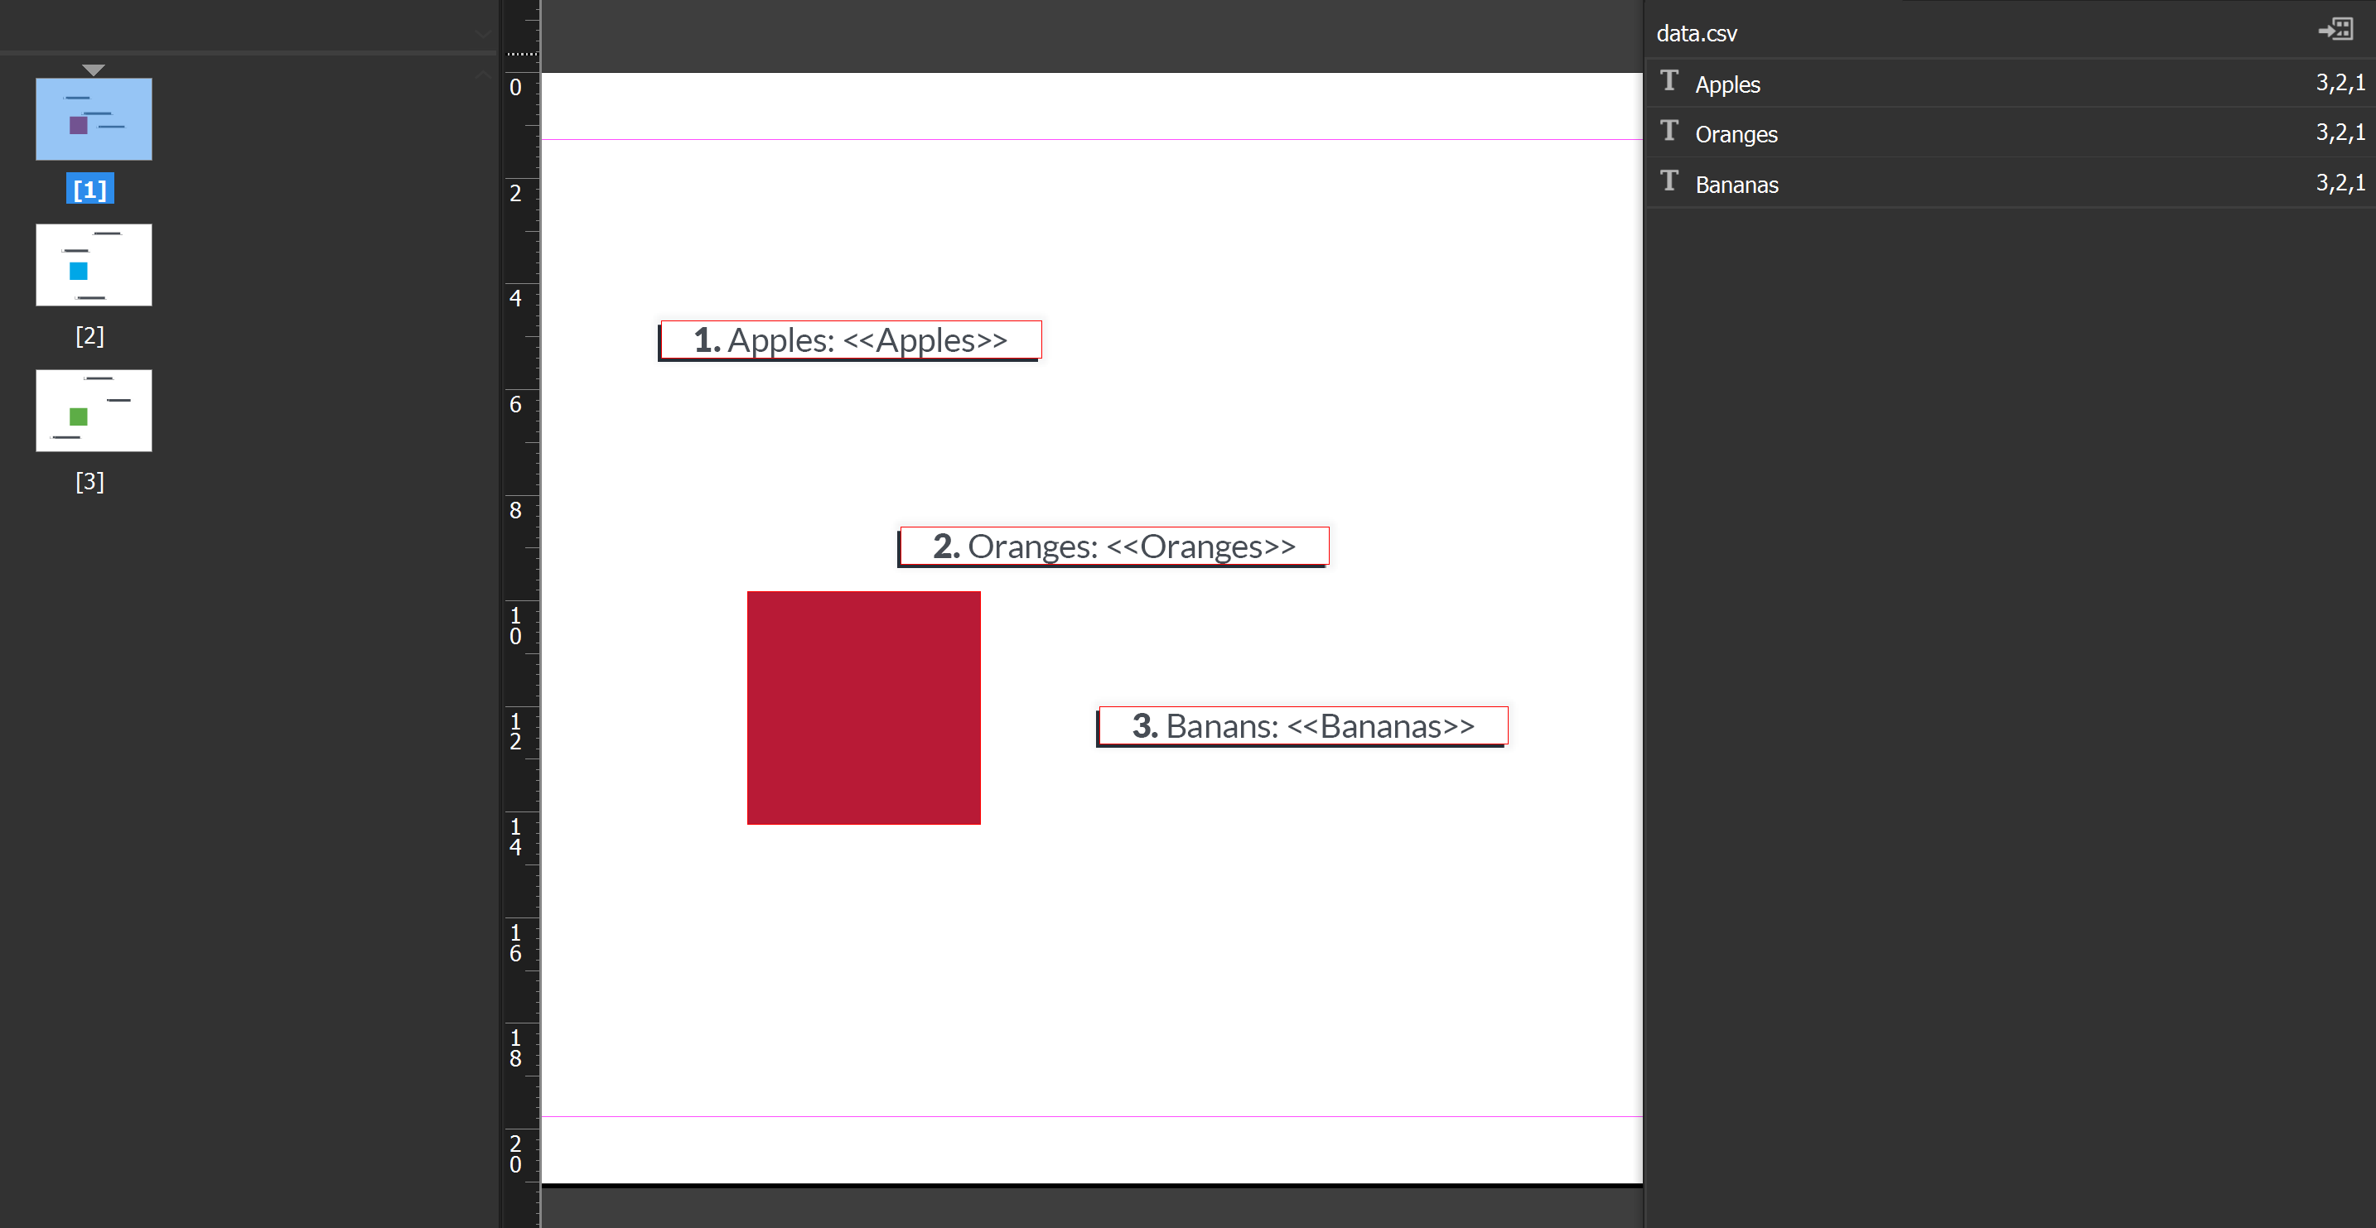Select page thumbnail [2]
Screen dimensions: 2376x1228
point(93,265)
